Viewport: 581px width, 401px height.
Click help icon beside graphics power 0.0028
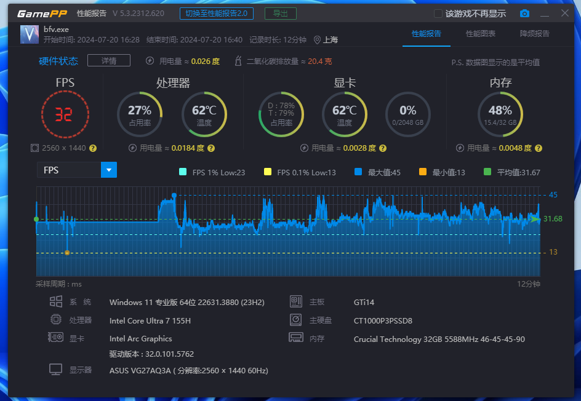pyautogui.click(x=382, y=148)
